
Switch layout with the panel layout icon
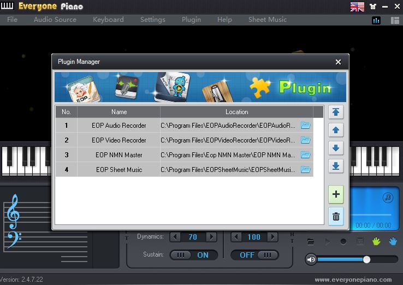click(395, 20)
